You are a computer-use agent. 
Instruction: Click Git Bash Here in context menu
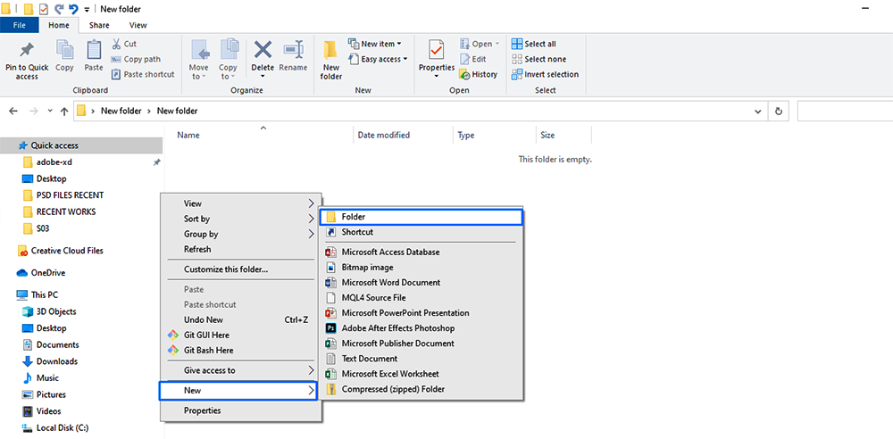pos(208,350)
